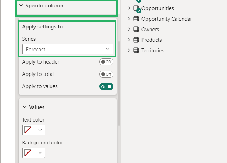Click the format pane vertical scrollbar
Screen dimensions: 227x163
click(x=119, y=84)
